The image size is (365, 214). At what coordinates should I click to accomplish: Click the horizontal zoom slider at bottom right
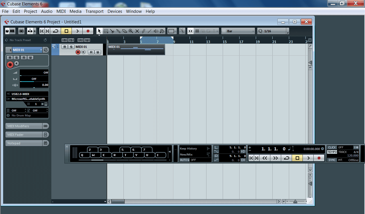[x=295, y=201]
